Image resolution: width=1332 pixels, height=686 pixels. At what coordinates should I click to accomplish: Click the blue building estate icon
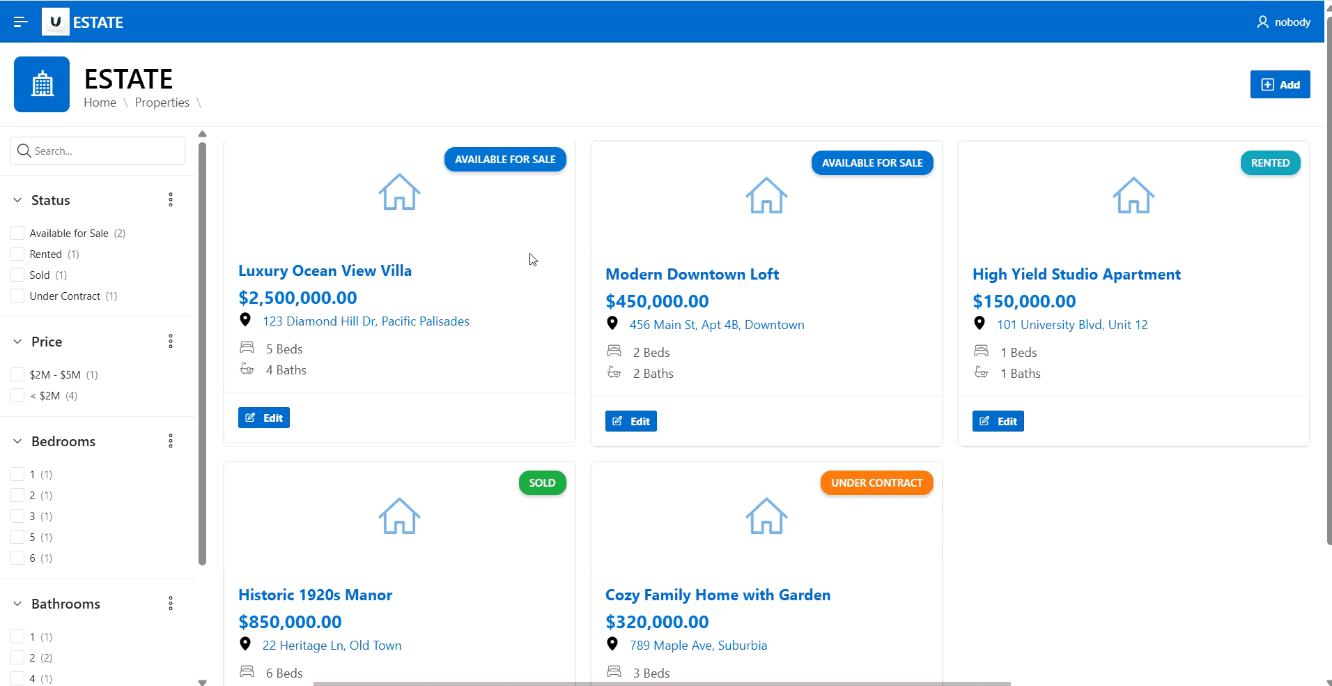(42, 84)
